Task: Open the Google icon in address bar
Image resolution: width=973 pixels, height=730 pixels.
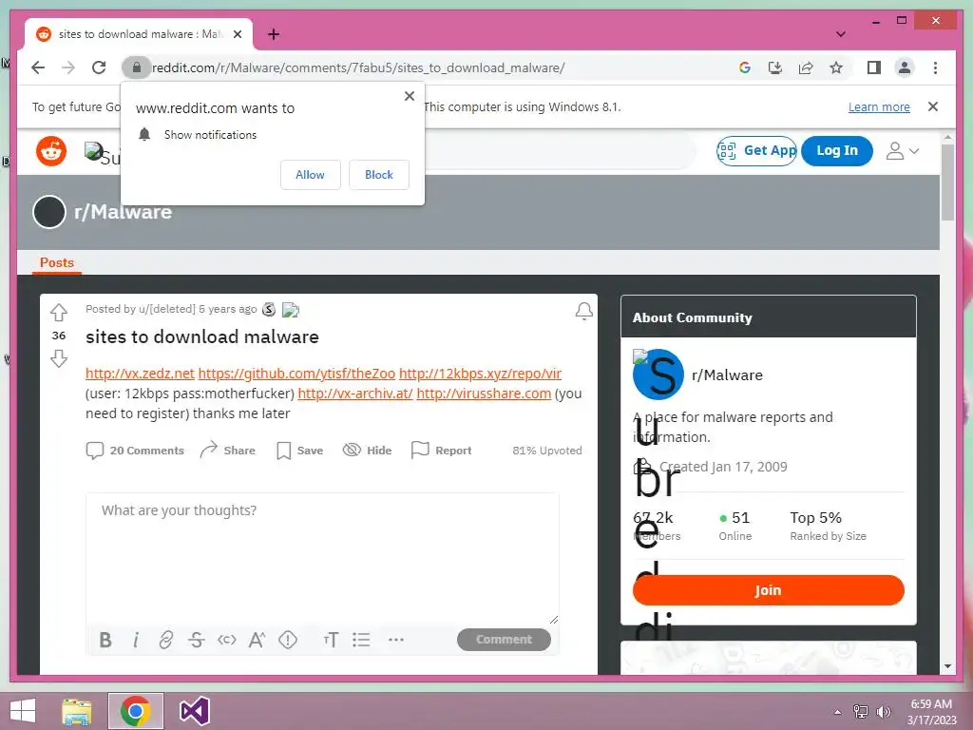Action: click(745, 67)
